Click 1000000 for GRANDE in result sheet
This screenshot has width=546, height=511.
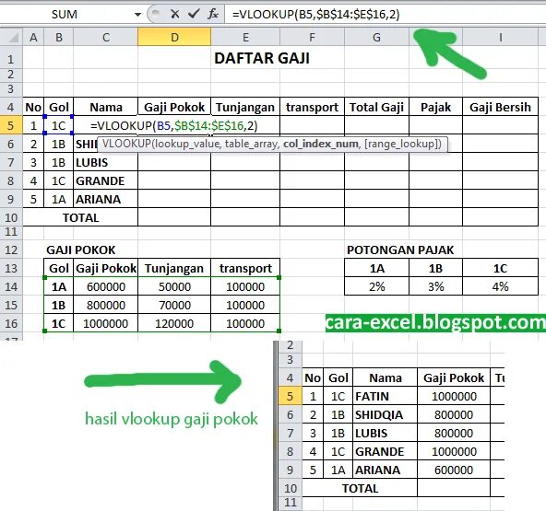point(454,451)
